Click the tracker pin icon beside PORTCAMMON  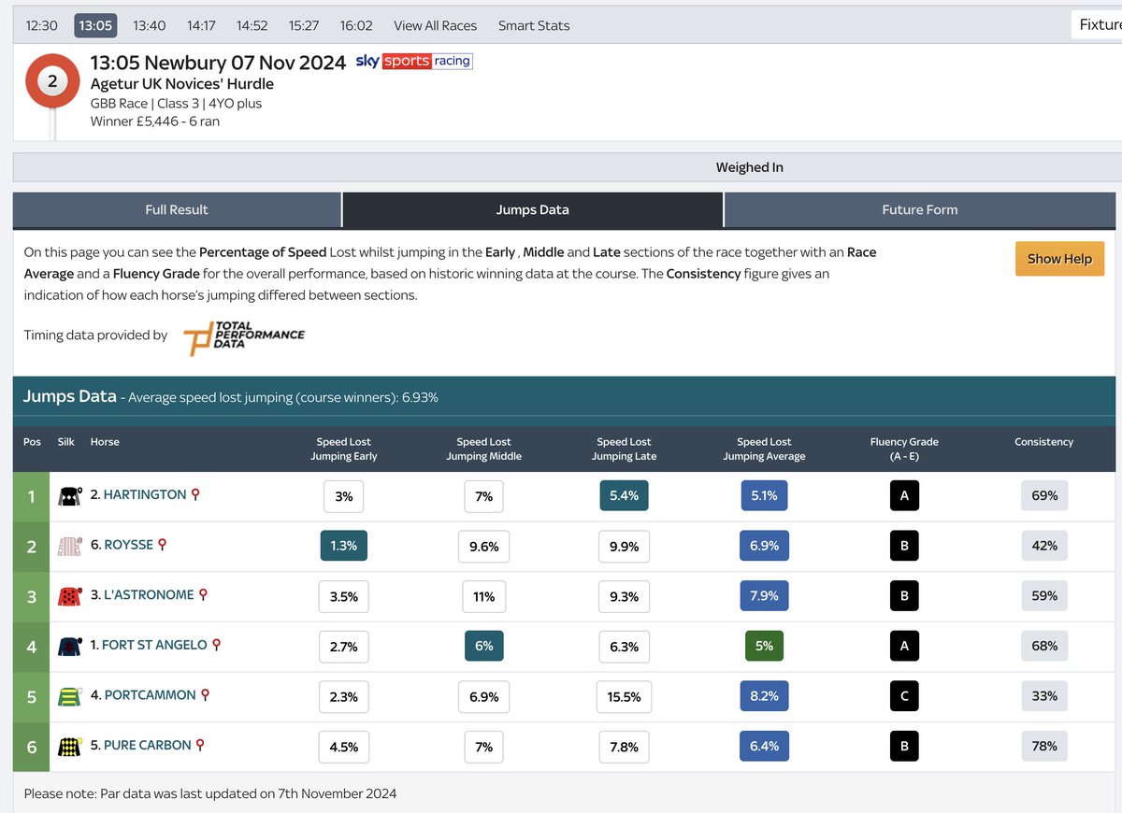pyautogui.click(x=205, y=695)
